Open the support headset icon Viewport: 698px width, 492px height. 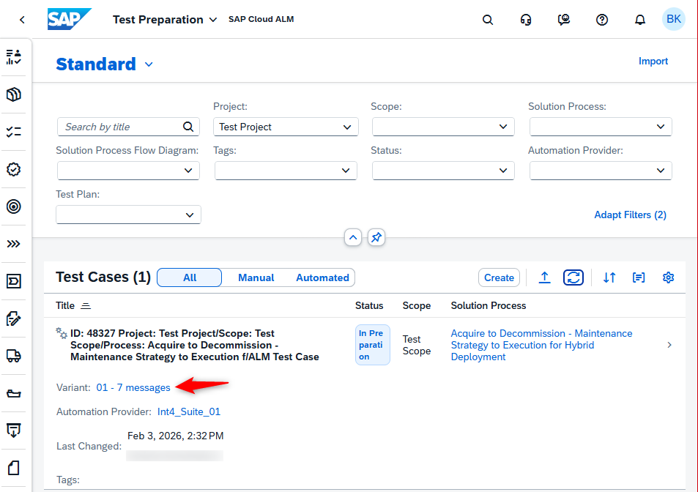pyautogui.click(x=526, y=20)
